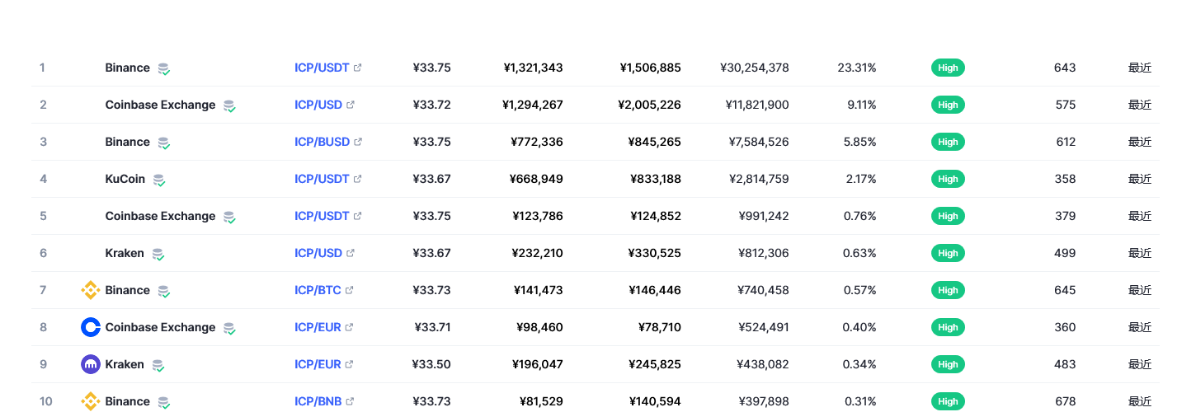Open the ICP/BNB pair link

tap(318, 401)
